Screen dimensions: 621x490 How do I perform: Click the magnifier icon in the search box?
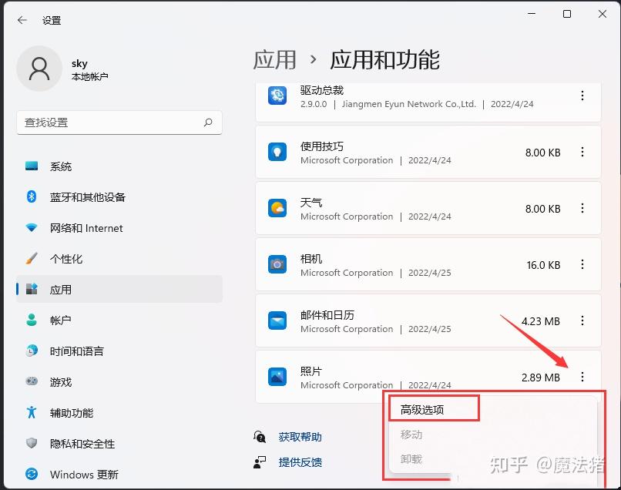tap(208, 123)
